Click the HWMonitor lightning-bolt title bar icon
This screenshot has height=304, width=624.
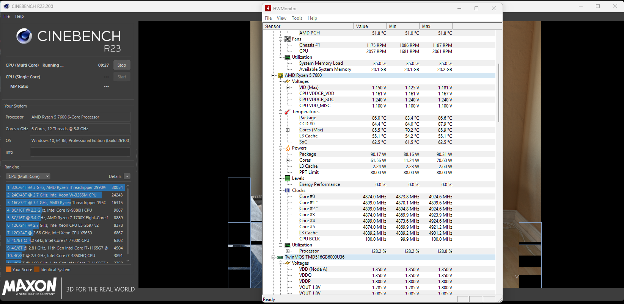pyautogui.click(x=268, y=8)
